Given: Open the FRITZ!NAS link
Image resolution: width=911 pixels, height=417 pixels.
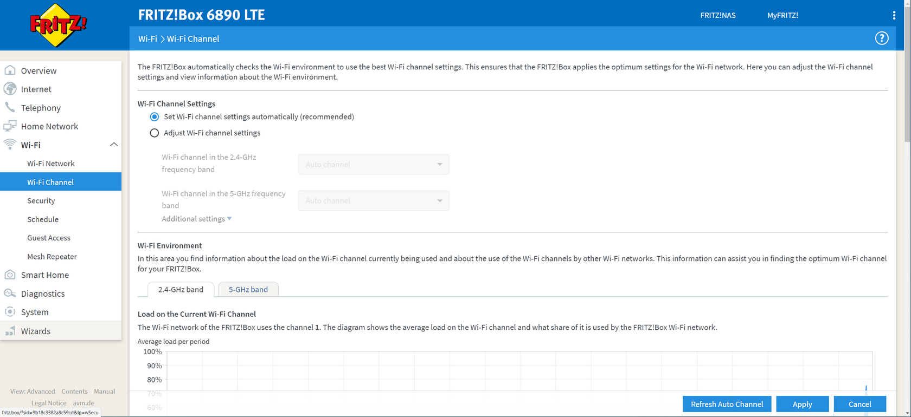Looking at the screenshot, I should click(718, 15).
